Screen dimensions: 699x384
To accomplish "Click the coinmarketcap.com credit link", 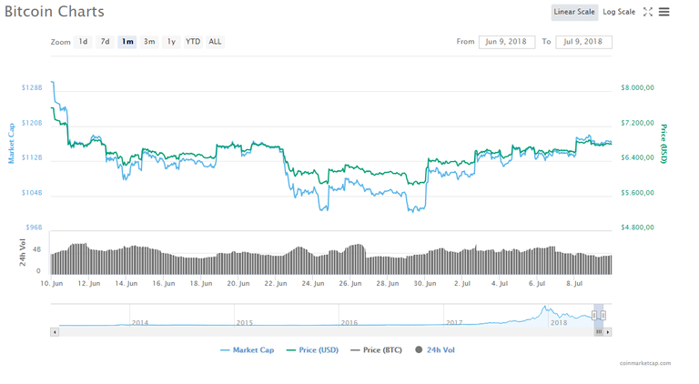I will coord(645,363).
